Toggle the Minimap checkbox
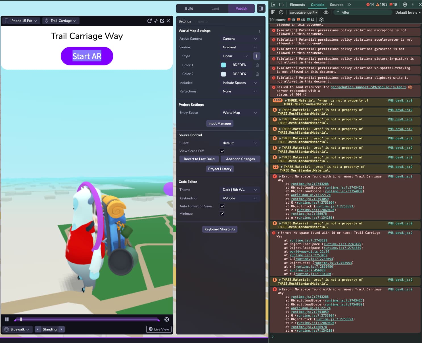422x343 pixels. click(222, 214)
